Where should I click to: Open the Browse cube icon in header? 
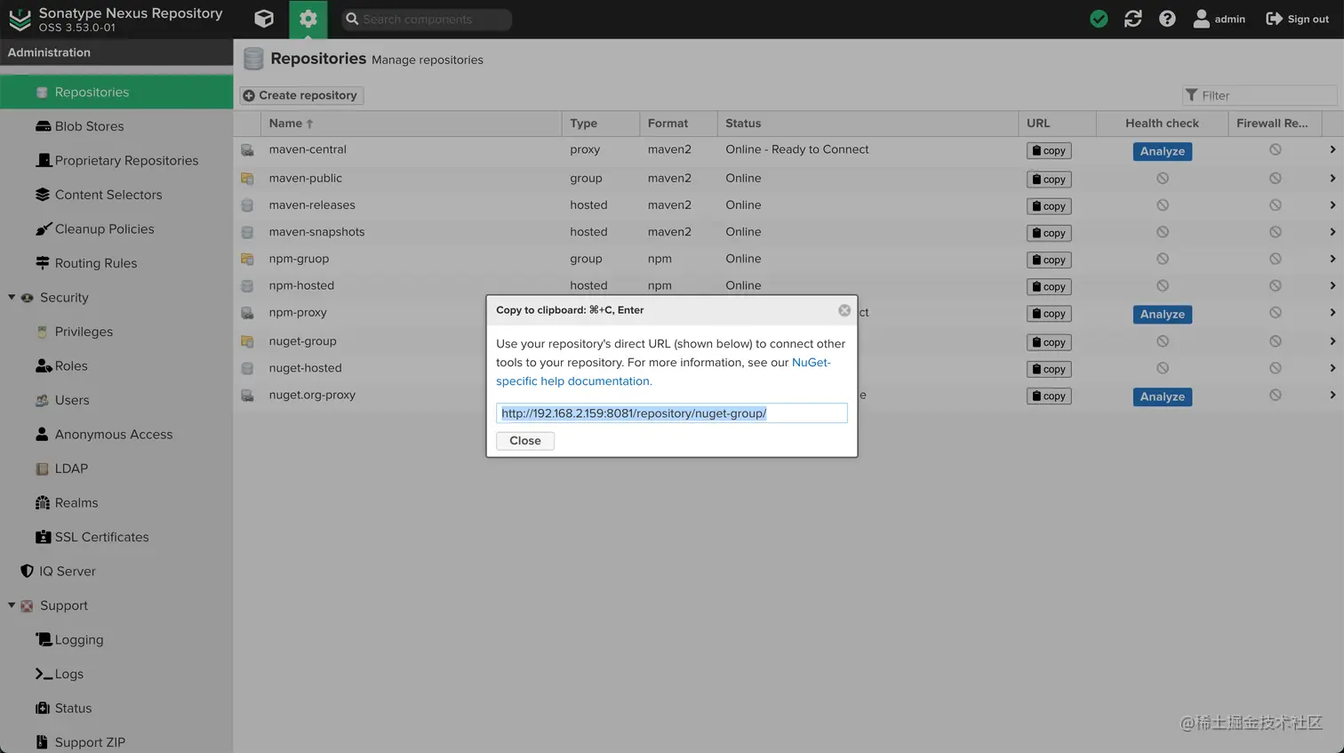(264, 19)
